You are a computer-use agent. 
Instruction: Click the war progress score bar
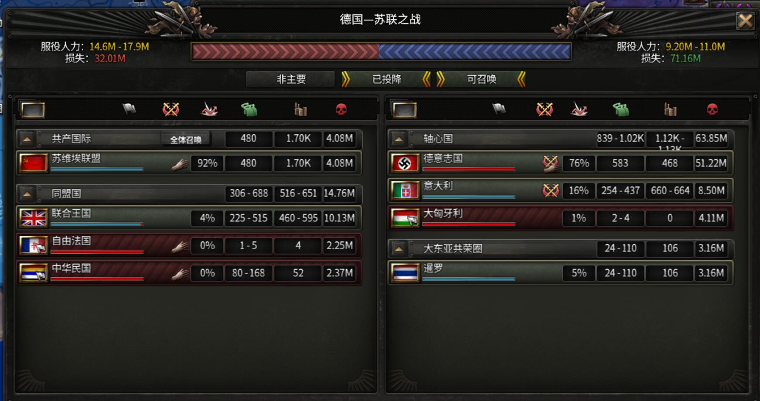point(381,52)
